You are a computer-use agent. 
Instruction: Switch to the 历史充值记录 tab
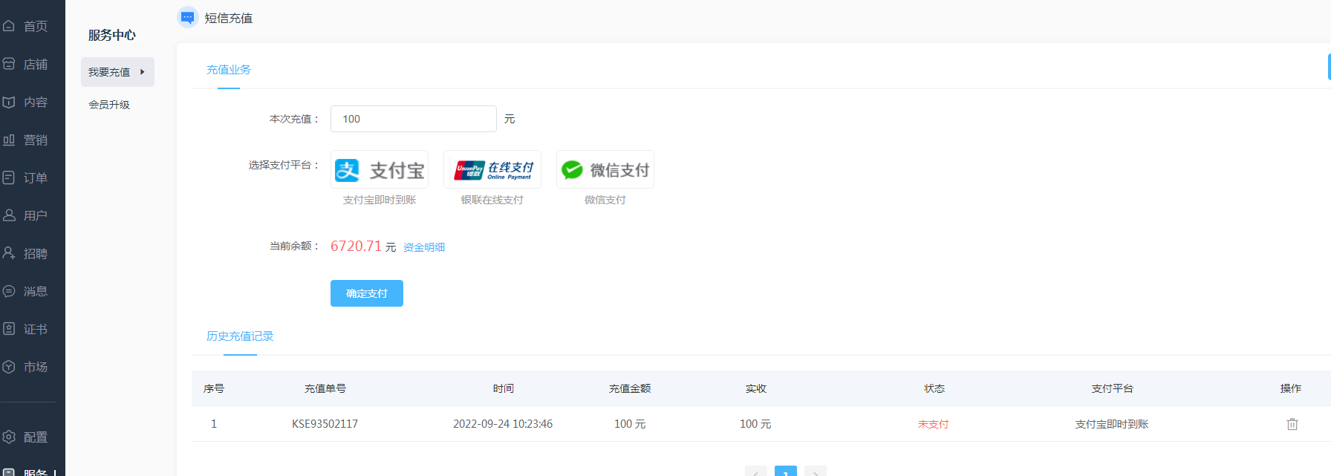(x=240, y=336)
